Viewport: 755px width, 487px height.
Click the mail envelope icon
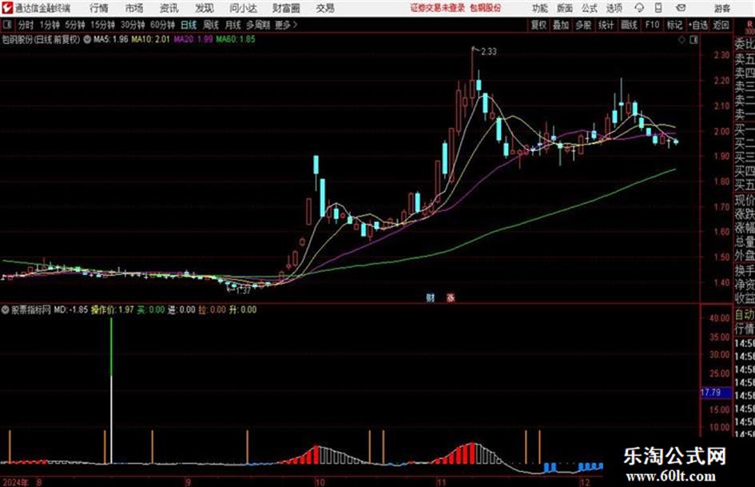coord(681,8)
